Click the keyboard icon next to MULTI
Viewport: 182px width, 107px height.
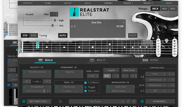[92, 60]
